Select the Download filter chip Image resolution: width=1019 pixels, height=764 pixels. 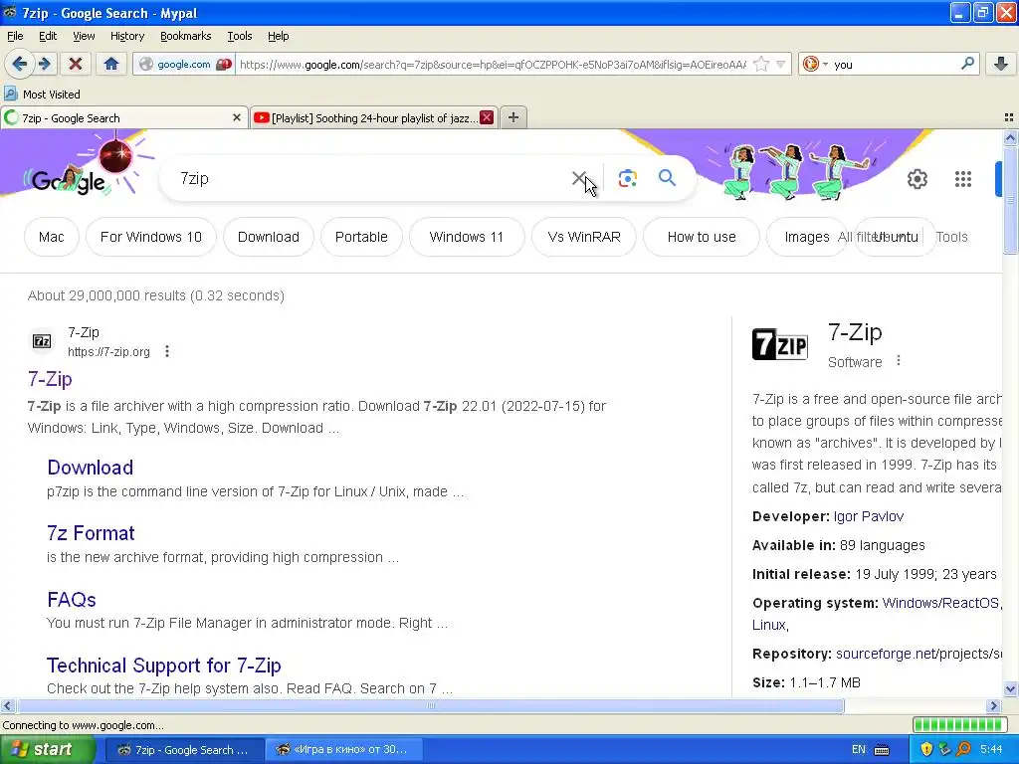click(x=269, y=237)
